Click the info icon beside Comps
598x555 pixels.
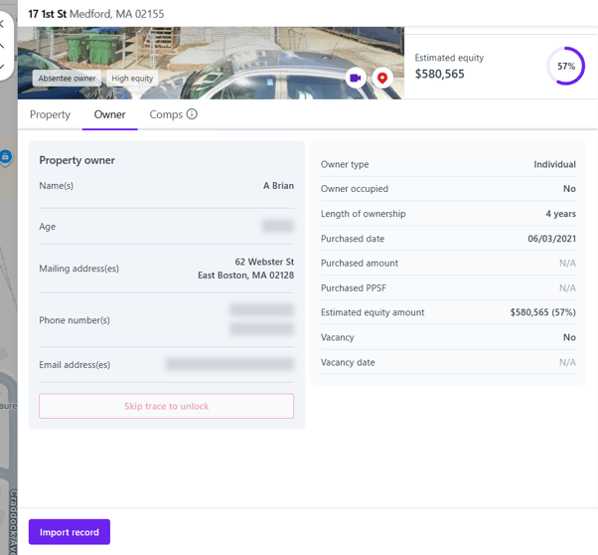[x=192, y=114]
